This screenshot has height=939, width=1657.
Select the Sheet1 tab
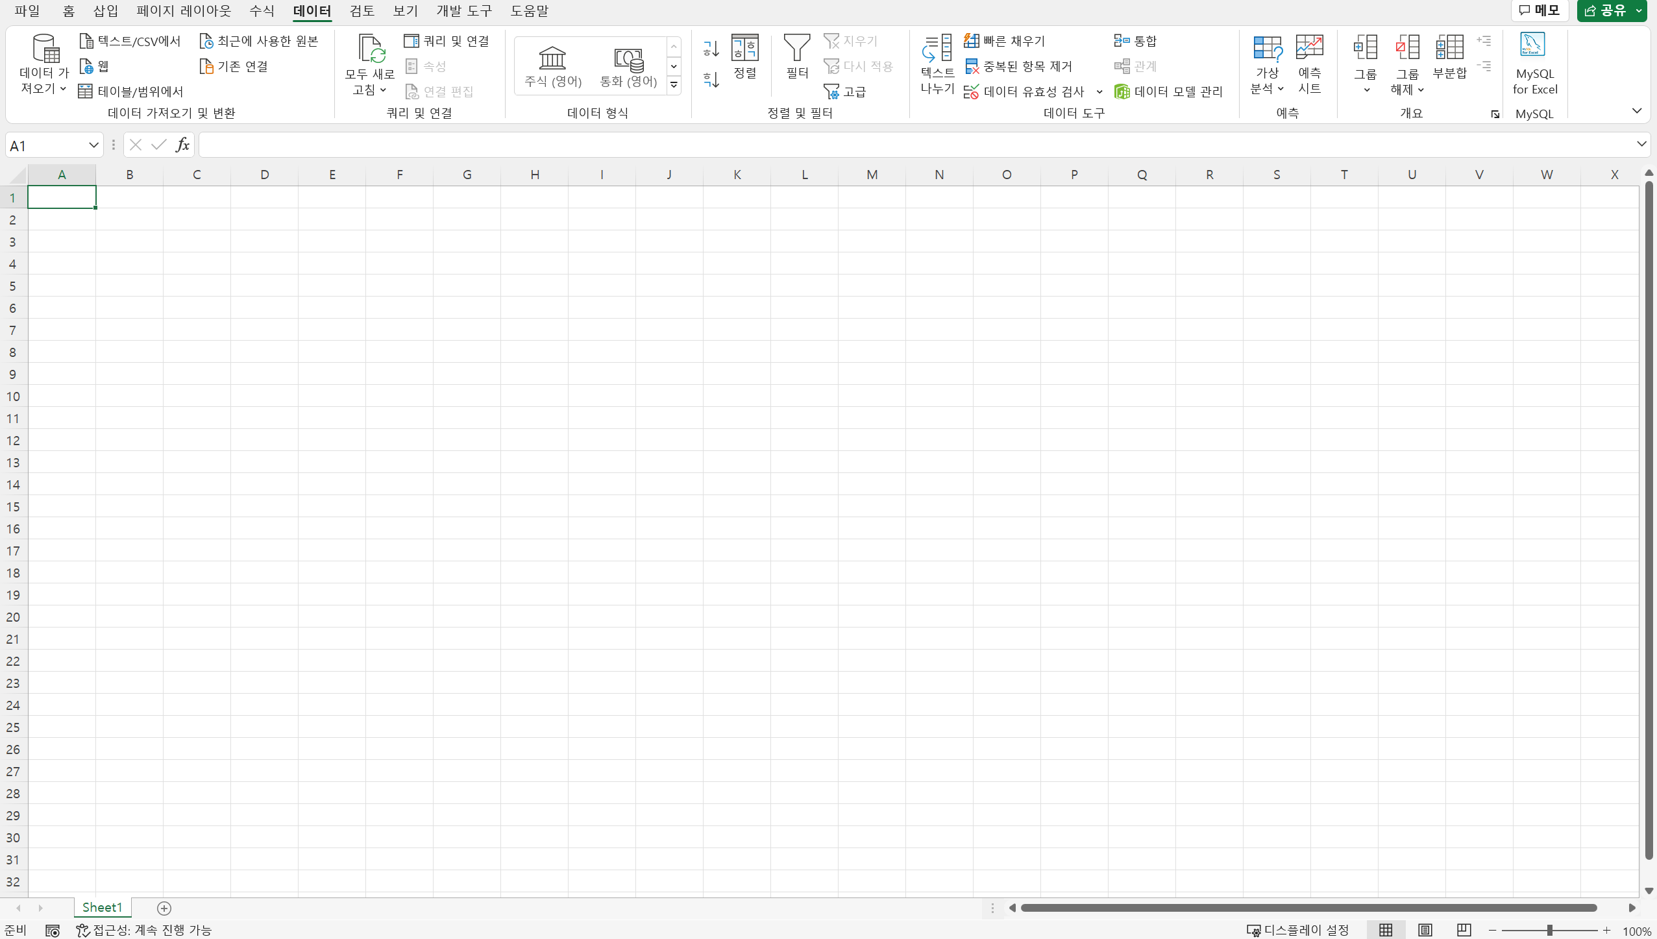[x=102, y=907]
